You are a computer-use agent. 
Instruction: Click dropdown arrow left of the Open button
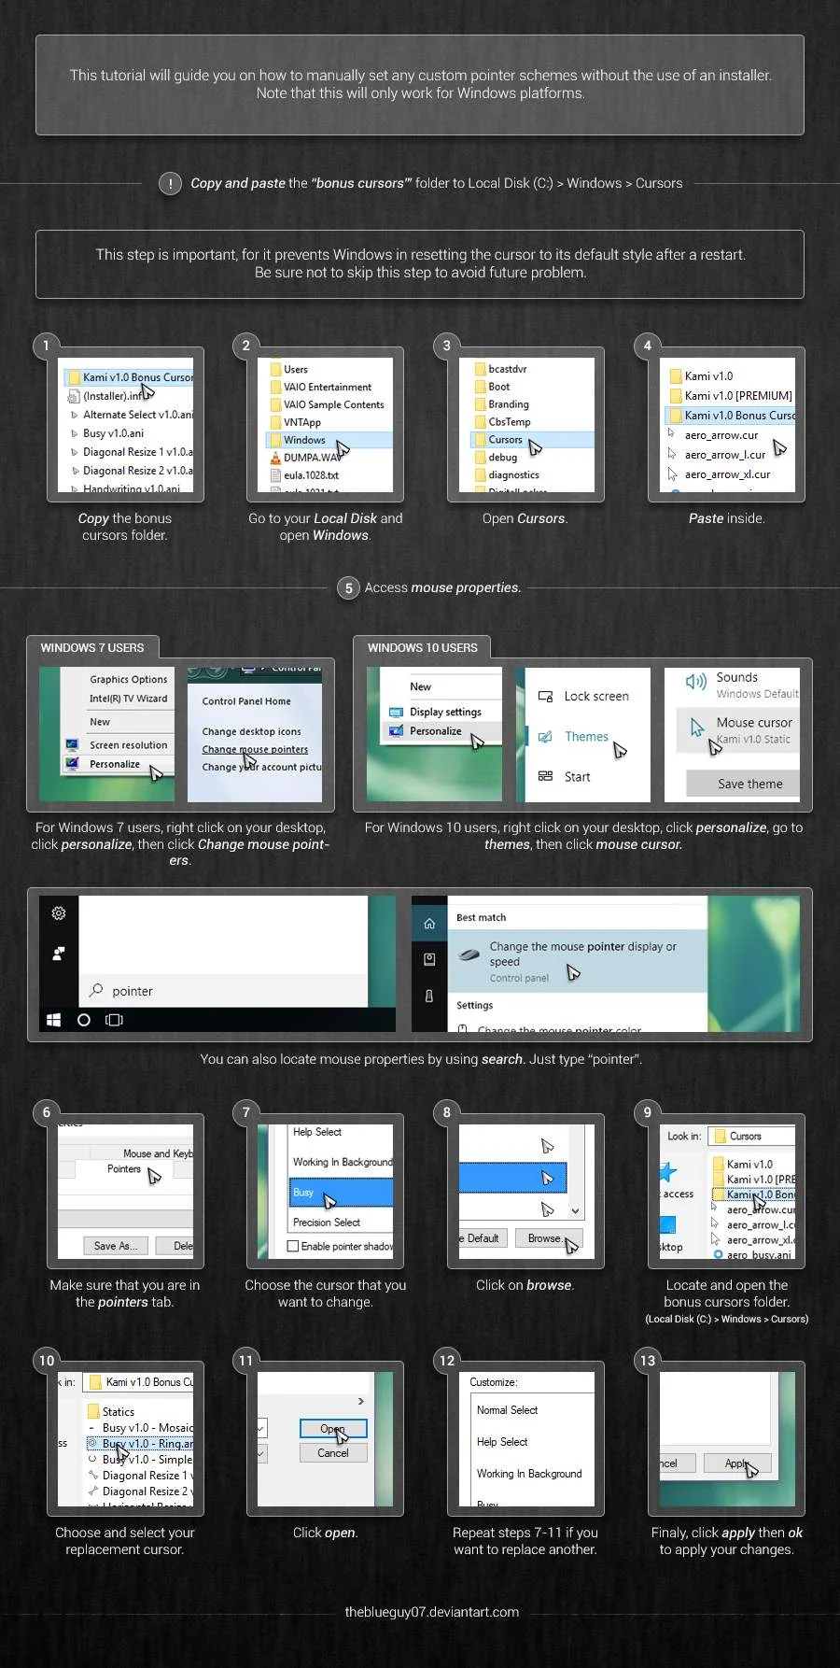coord(261,1428)
